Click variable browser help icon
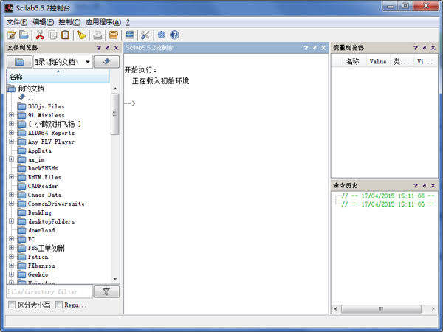This screenshot has height=332, width=443. [x=415, y=48]
